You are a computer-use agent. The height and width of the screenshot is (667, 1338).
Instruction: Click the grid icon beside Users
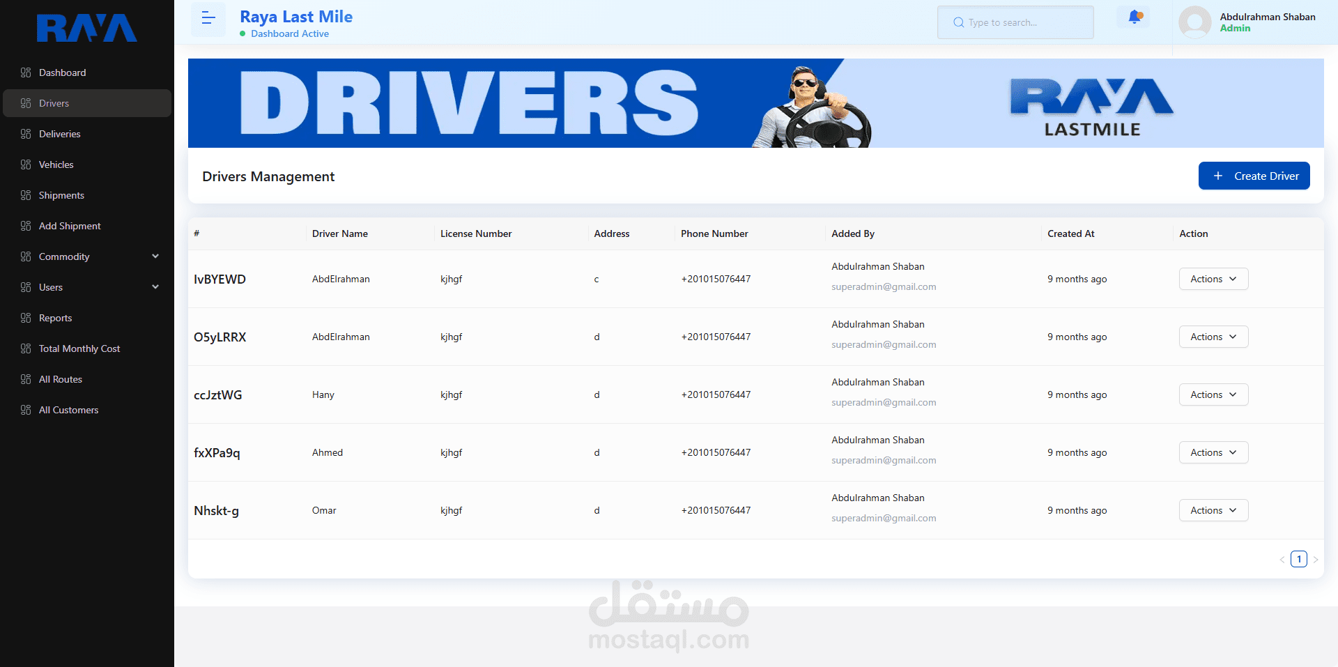[26, 287]
